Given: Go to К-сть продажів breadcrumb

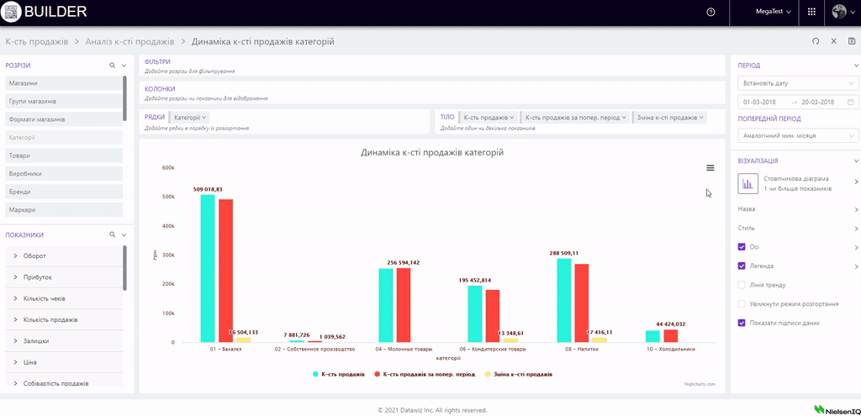Looking at the screenshot, I should pyautogui.click(x=36, y=42).
